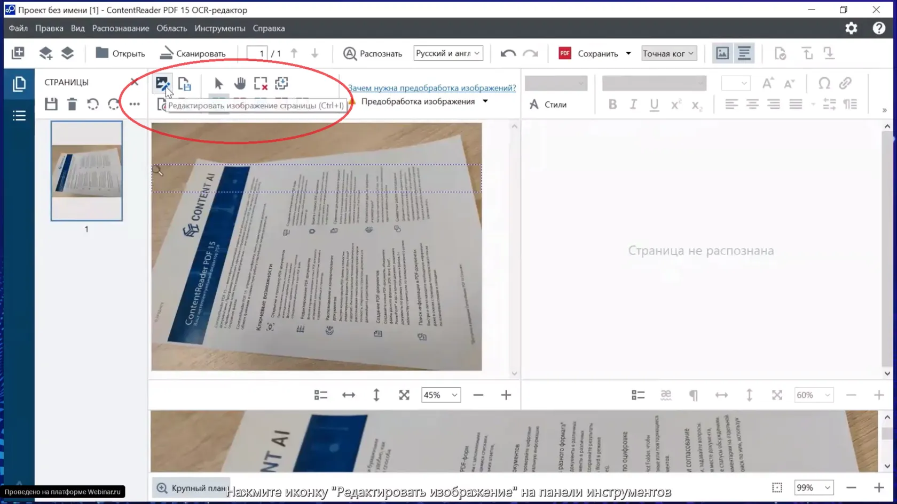The height and width of the screenshot is (504, 897).
Task: Rotate the page clockwise
Action: tap(114, 104)
